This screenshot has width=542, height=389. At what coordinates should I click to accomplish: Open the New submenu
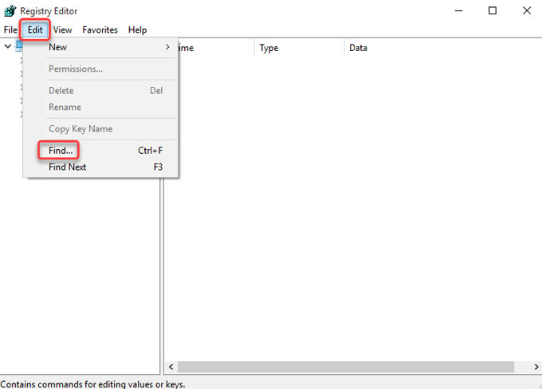click(x=100, y=47)
